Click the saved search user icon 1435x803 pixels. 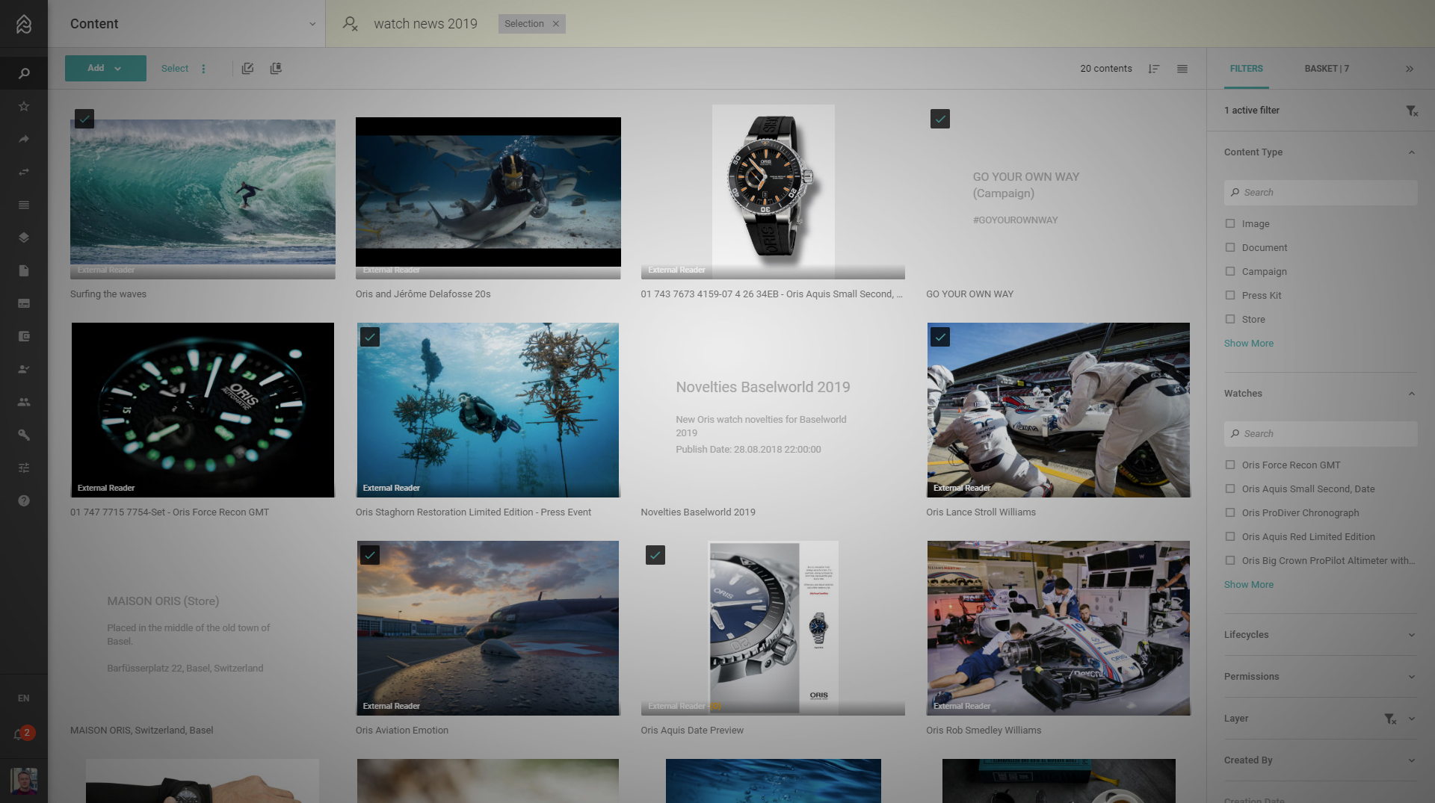pos(350,24)
